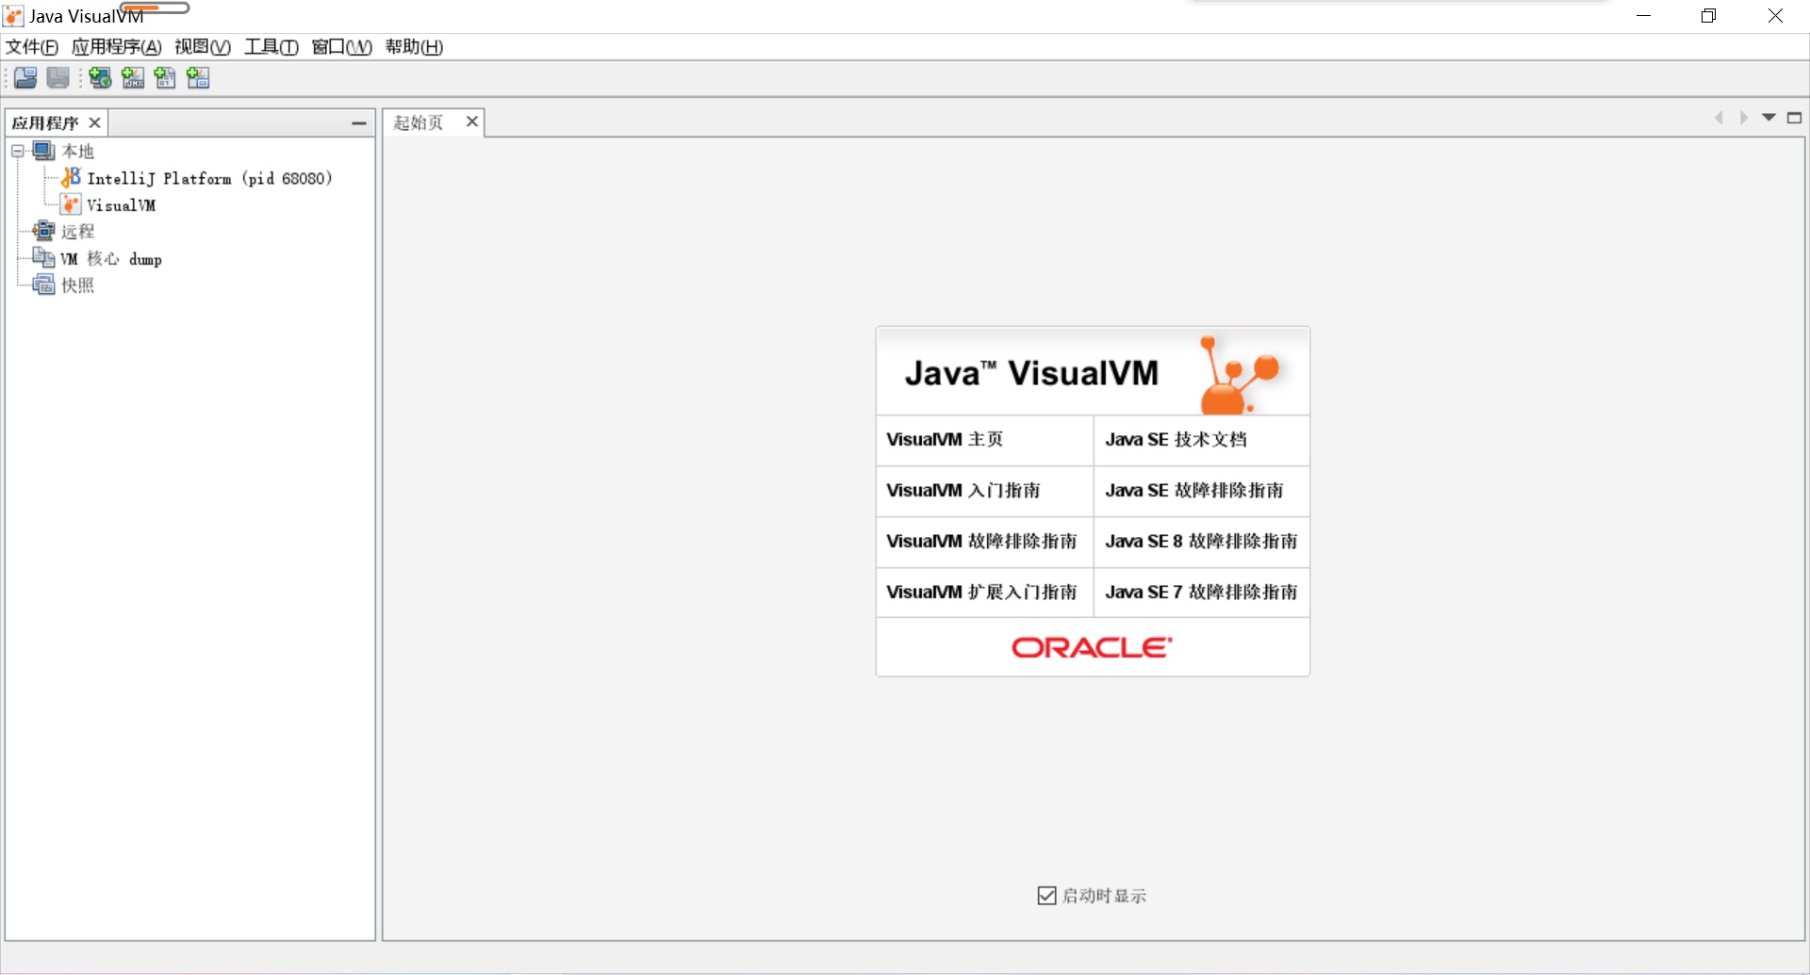Minimize the 应用程序 panel
This screenshot has width=1810, height=975.
point(359,122)
